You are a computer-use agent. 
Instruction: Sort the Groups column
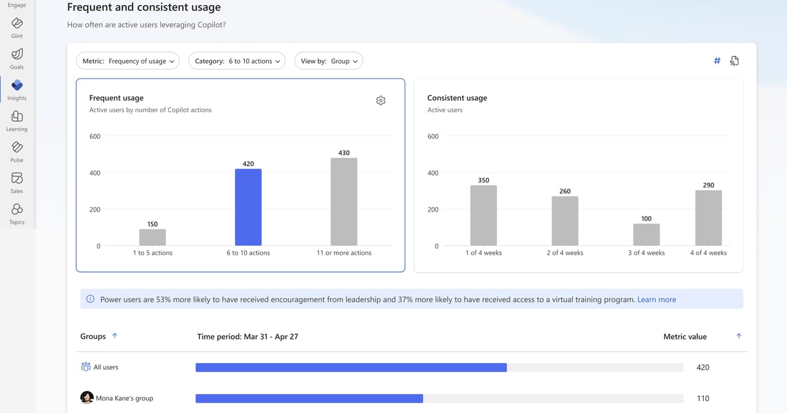point(115,336)
